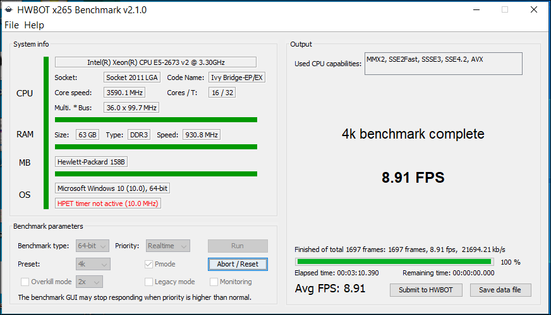Viewport: 551px width, 315px height.
Task: Toggle the Monitoring checkbox
Action: pyautogui.click(x=214, y=282)
